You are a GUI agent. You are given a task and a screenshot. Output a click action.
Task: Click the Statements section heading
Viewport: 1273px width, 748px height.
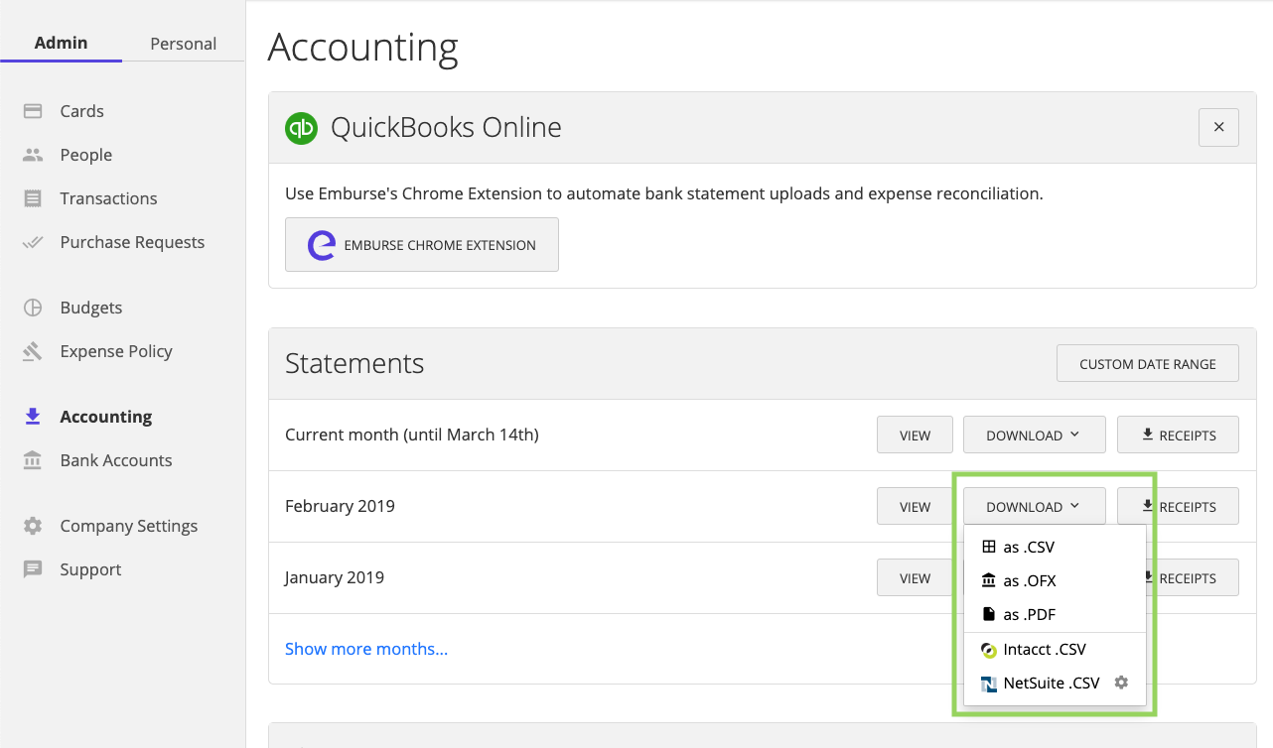[354, 363]
